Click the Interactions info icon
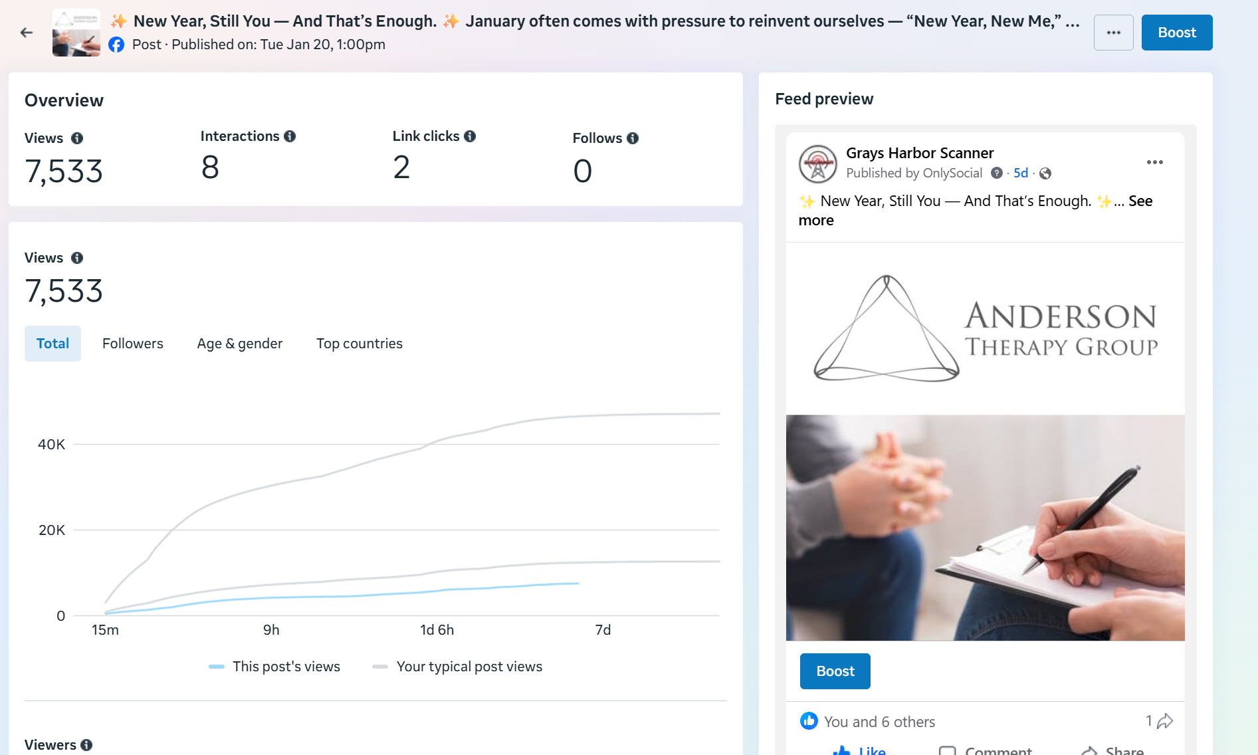The image size is (1258, 755). click(x=290, y=136)
